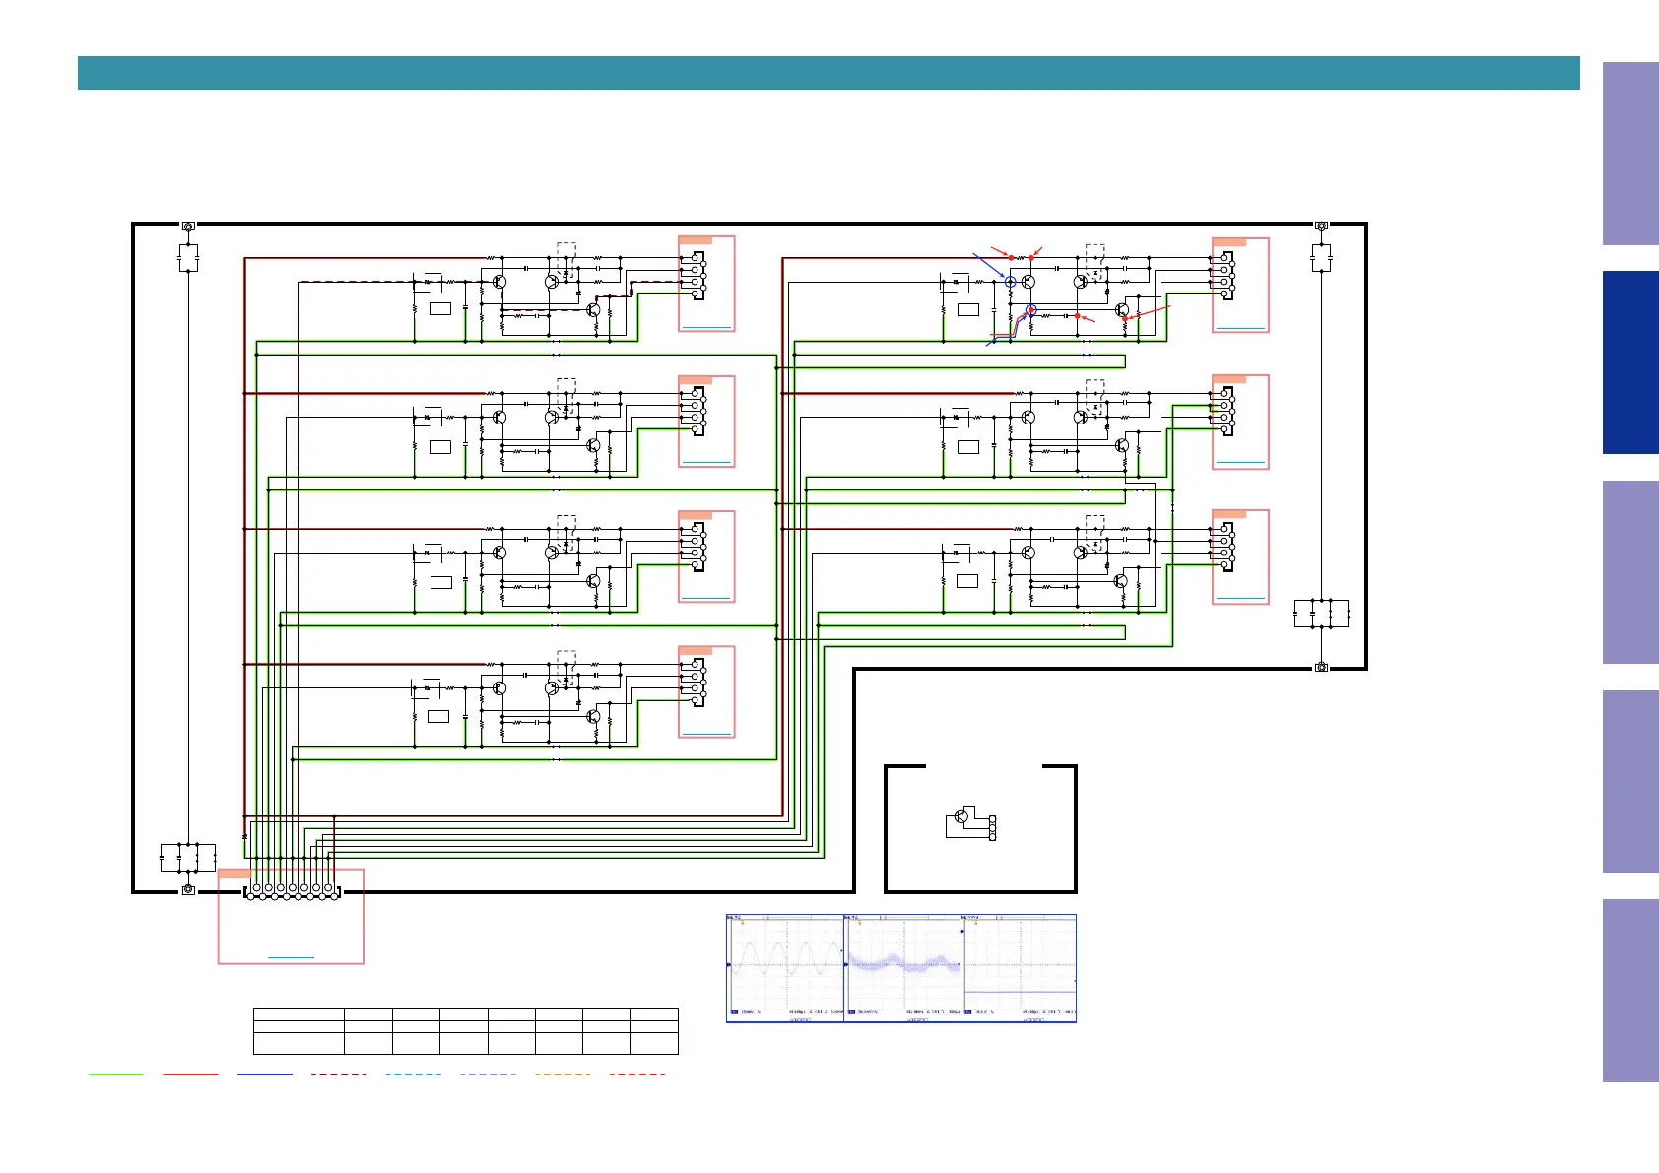The image size is (1659, 1173).
Task: Open the oscilloscope thumbnail with the noisy waveform
Action: [902, 968]
